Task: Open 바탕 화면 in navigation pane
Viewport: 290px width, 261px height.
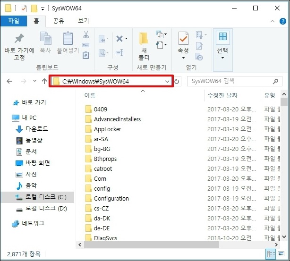Action: 33,163
